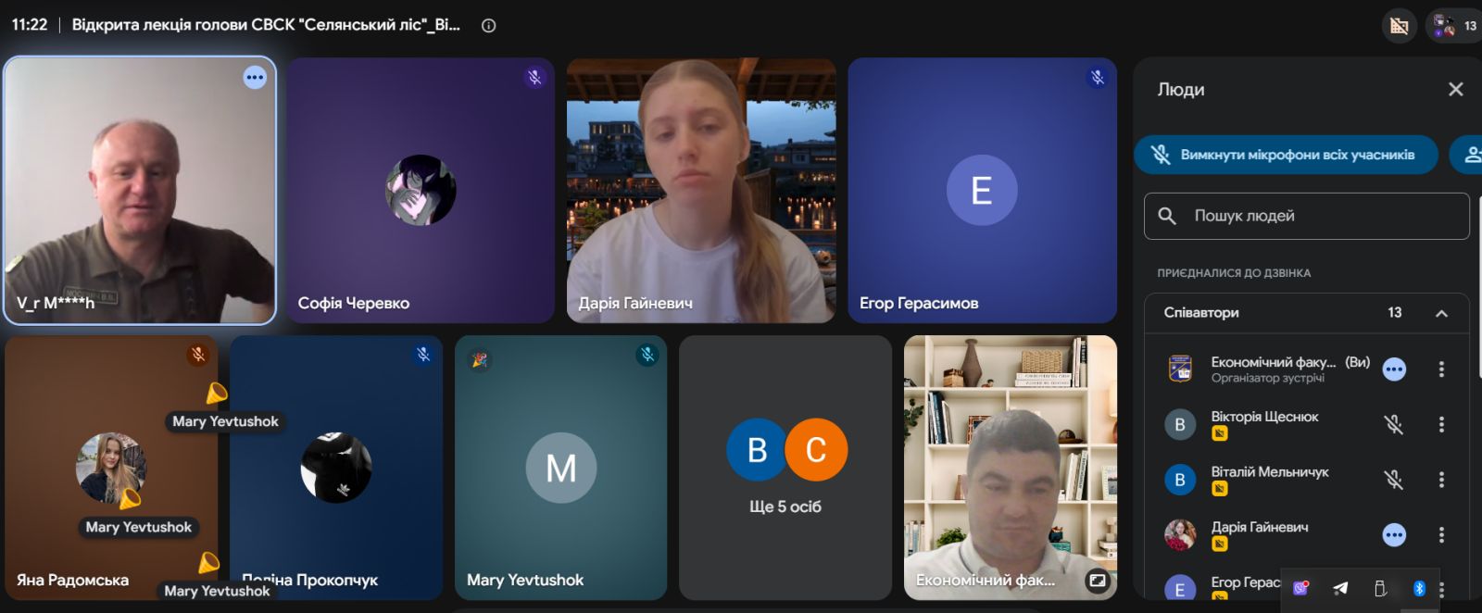Click muted mic icon on Поліна Прокопчук tile
This screenshot has height=613, width=1482.
(422, 355)
